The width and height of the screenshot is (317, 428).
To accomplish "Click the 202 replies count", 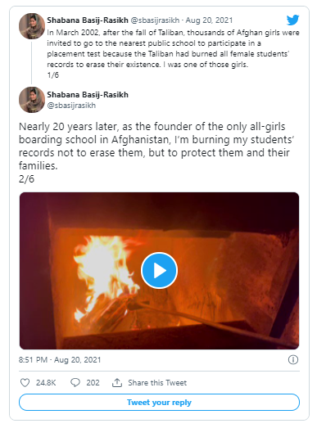I will [93, 383].
